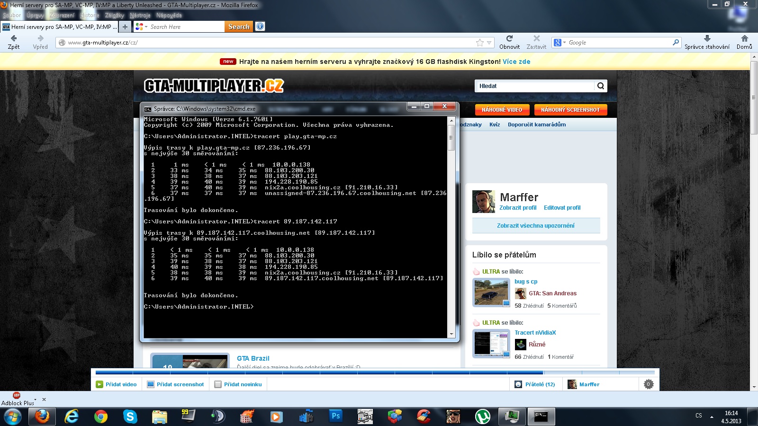Click Přidat video button
The width and height of the screenshot is (758, 426).
(116, 384)
